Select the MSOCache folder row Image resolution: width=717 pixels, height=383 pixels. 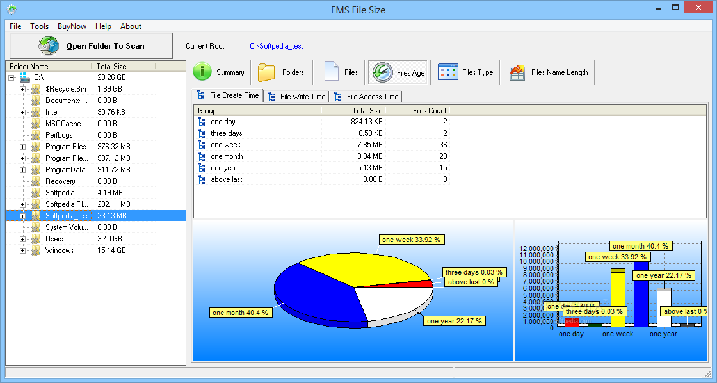(x=81, y=124)
